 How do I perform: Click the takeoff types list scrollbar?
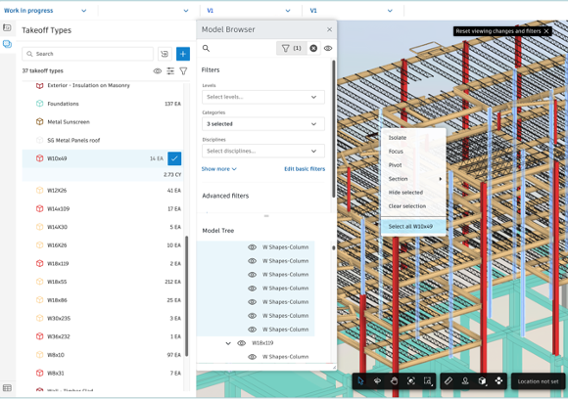pos(186,296)
